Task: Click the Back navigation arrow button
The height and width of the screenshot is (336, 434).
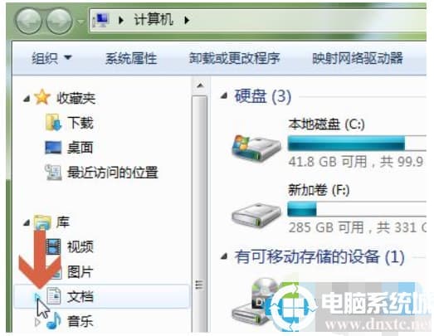Action: pos(28,21)
